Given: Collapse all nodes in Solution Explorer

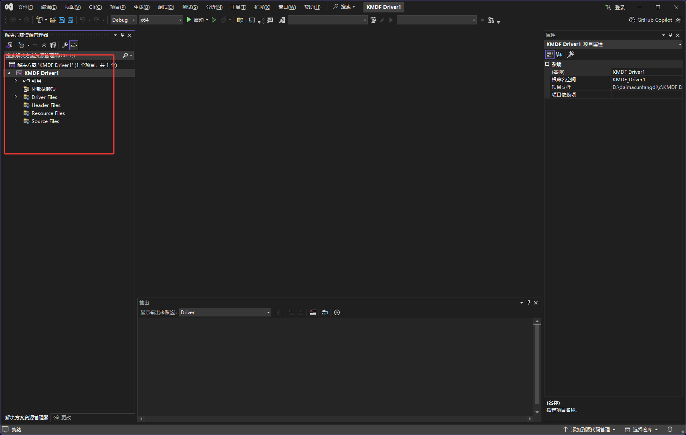Looking at the screenshot, I should tap(44, 45).
